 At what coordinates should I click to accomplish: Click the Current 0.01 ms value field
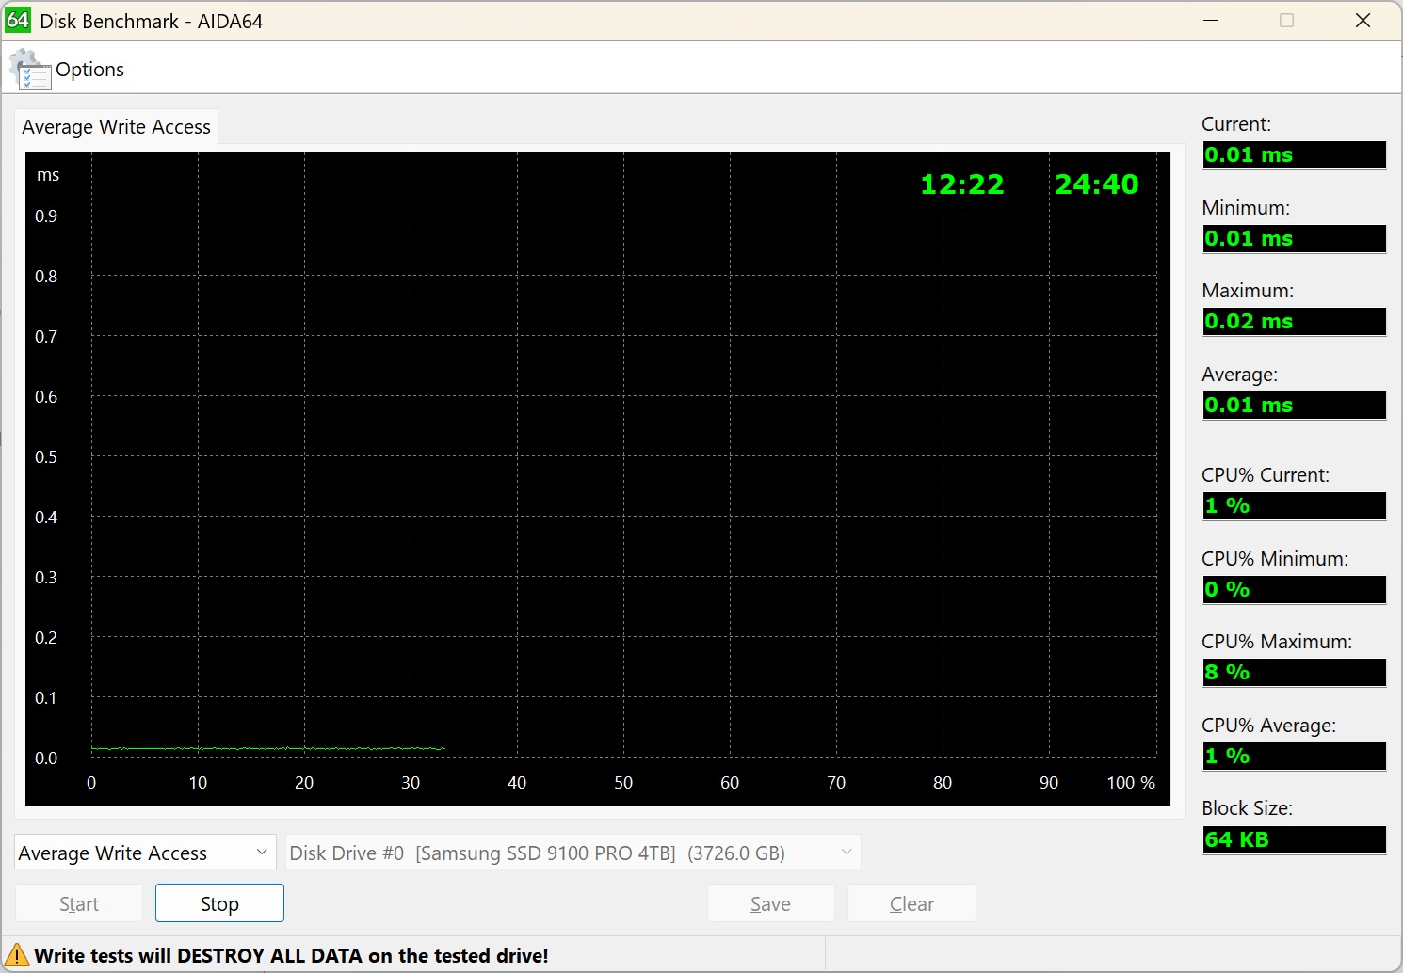point(1294,155)
